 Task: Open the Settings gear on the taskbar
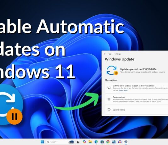[126, 142]
